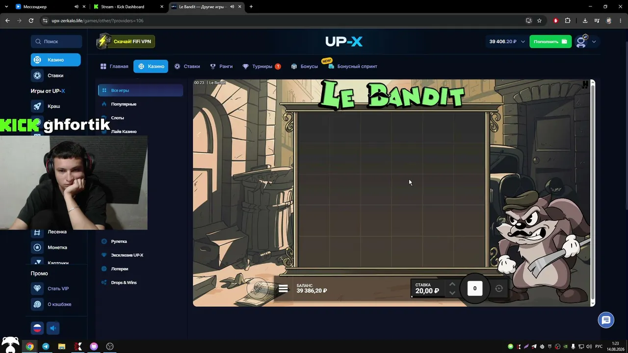Open the Chrome profile avatar
628x353 pixels.
609,21
